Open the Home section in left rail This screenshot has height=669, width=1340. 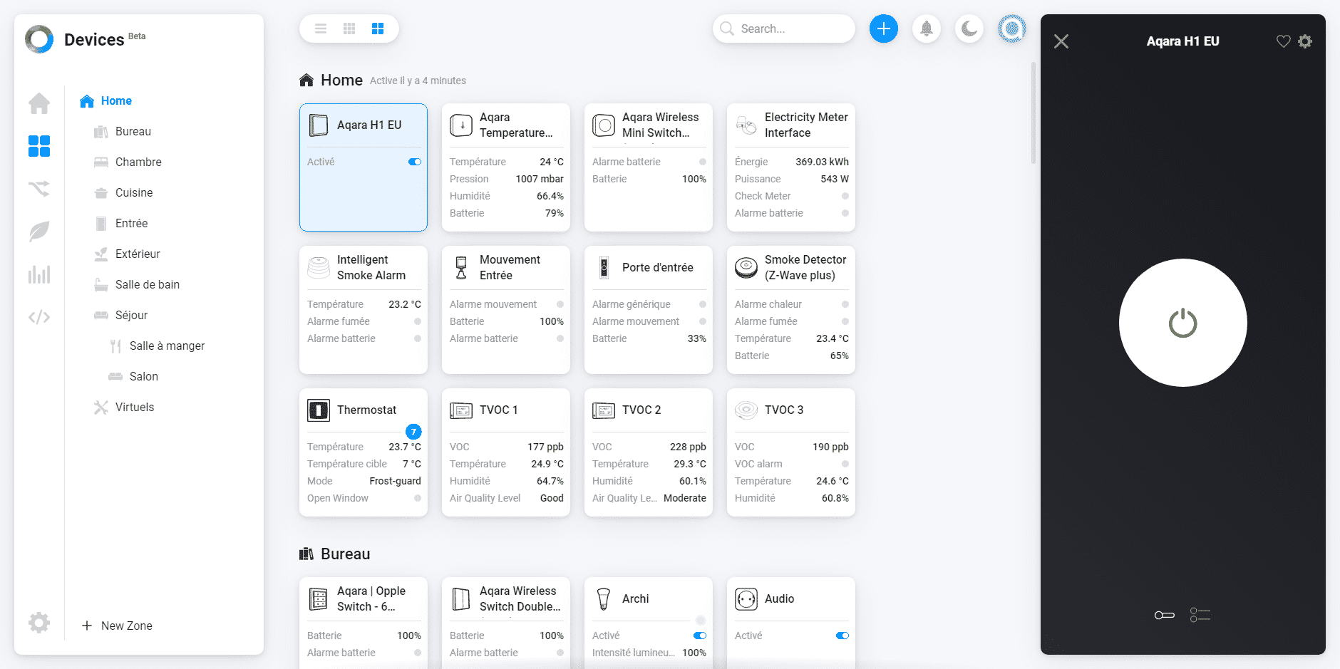pyautogui.click(x=39, y=103)
